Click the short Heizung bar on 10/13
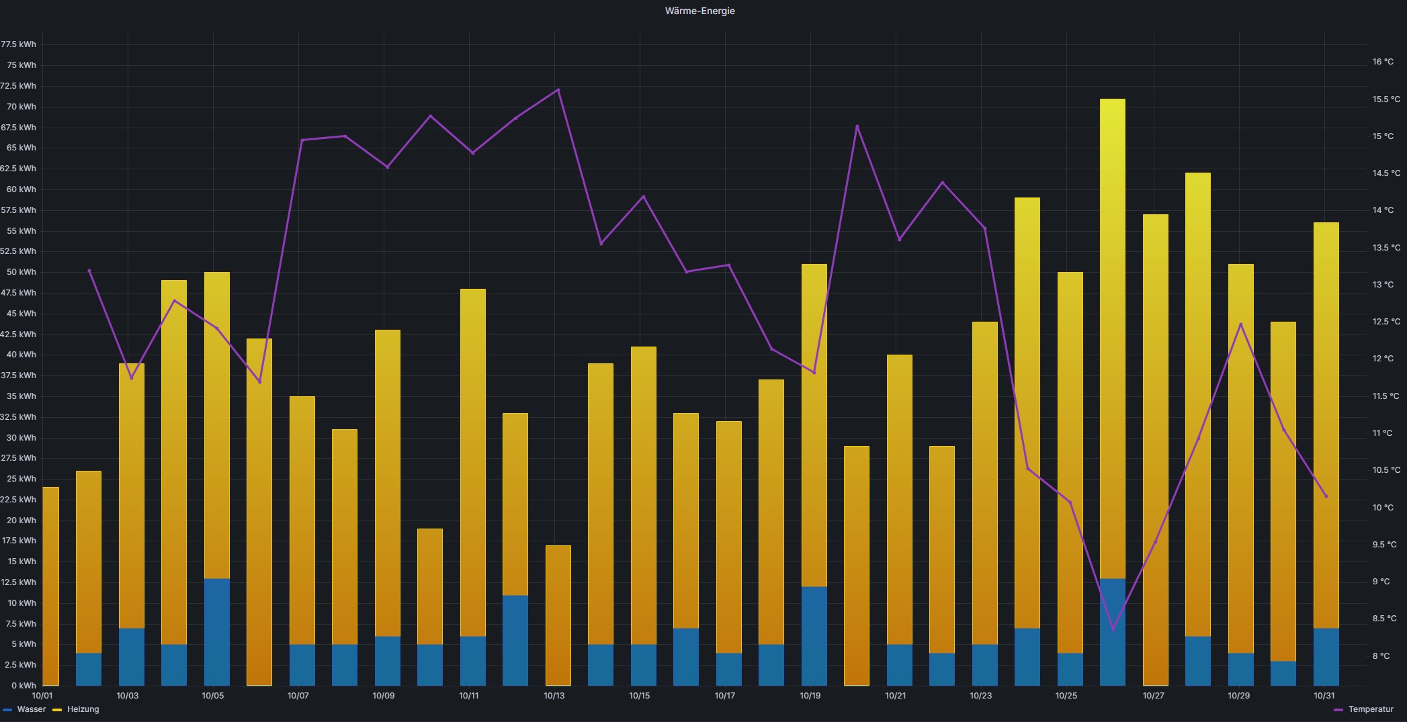The image size is (1407, 722). (558, 615)
